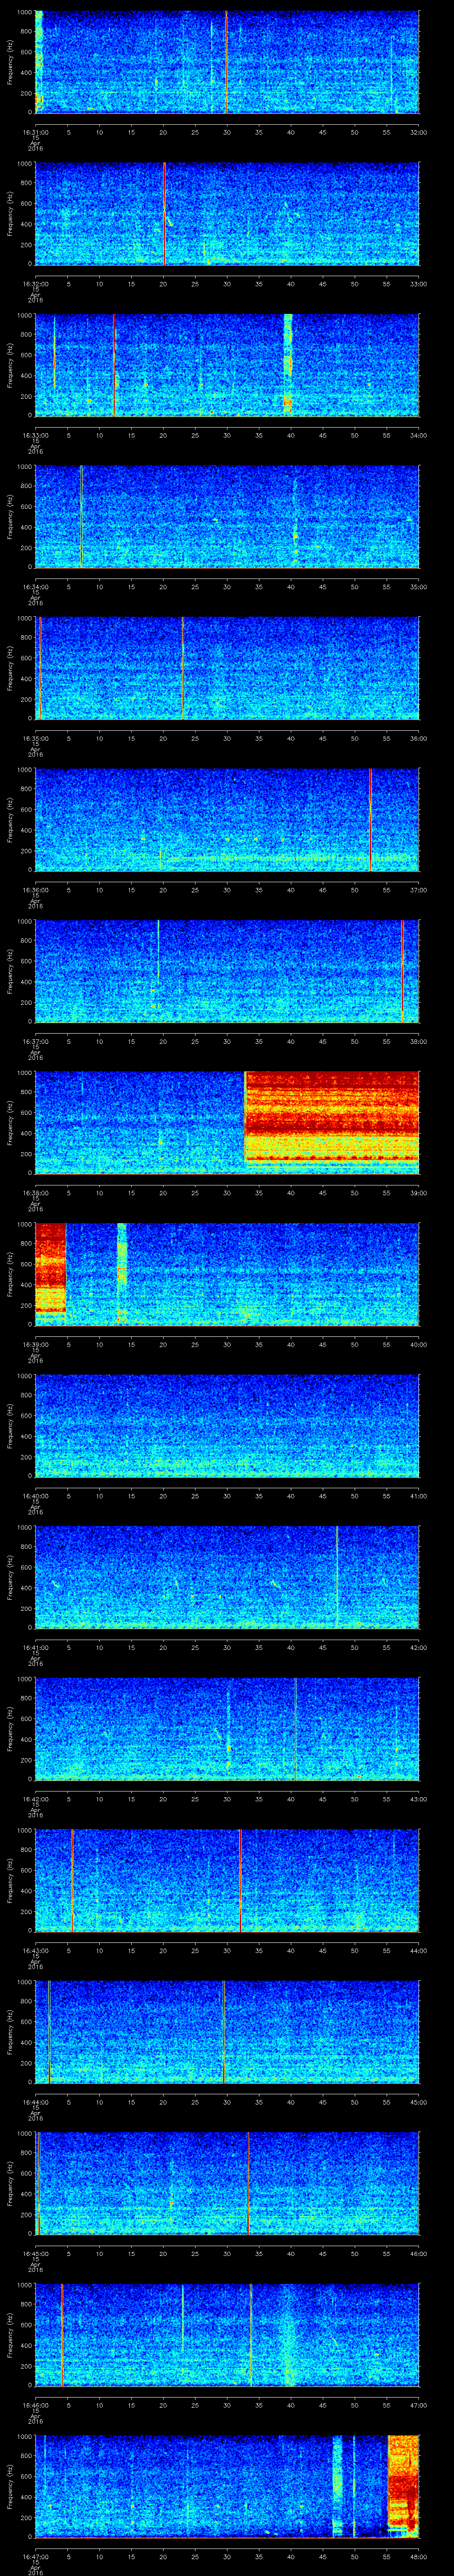Image resolution: width=454 pixels, height=2576 pixels.
Task: Select the red block at start of 16:39 spectrogram
Action: click(x=50, y=1268)
